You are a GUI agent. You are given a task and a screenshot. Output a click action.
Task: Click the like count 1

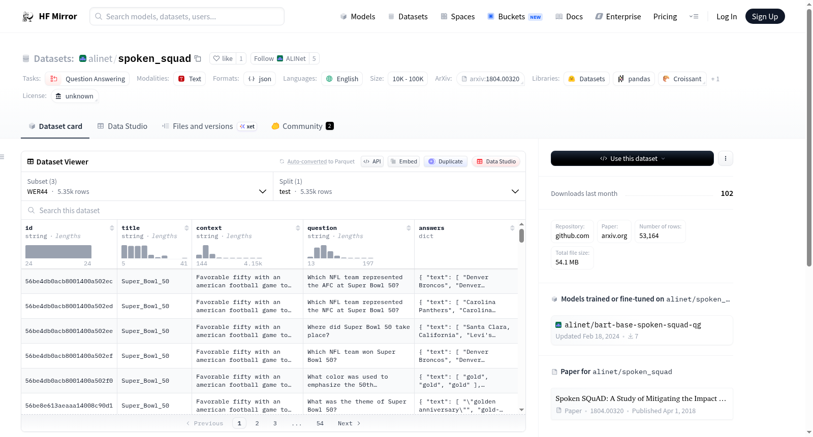[x=241, y=58]
